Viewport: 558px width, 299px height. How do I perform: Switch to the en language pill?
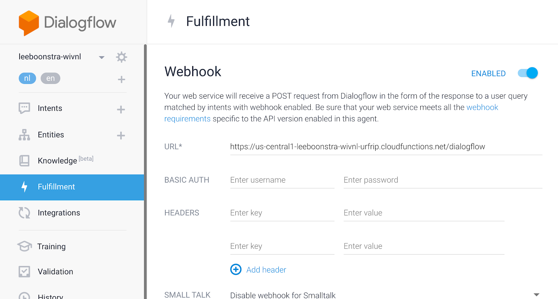coord(51,78)
